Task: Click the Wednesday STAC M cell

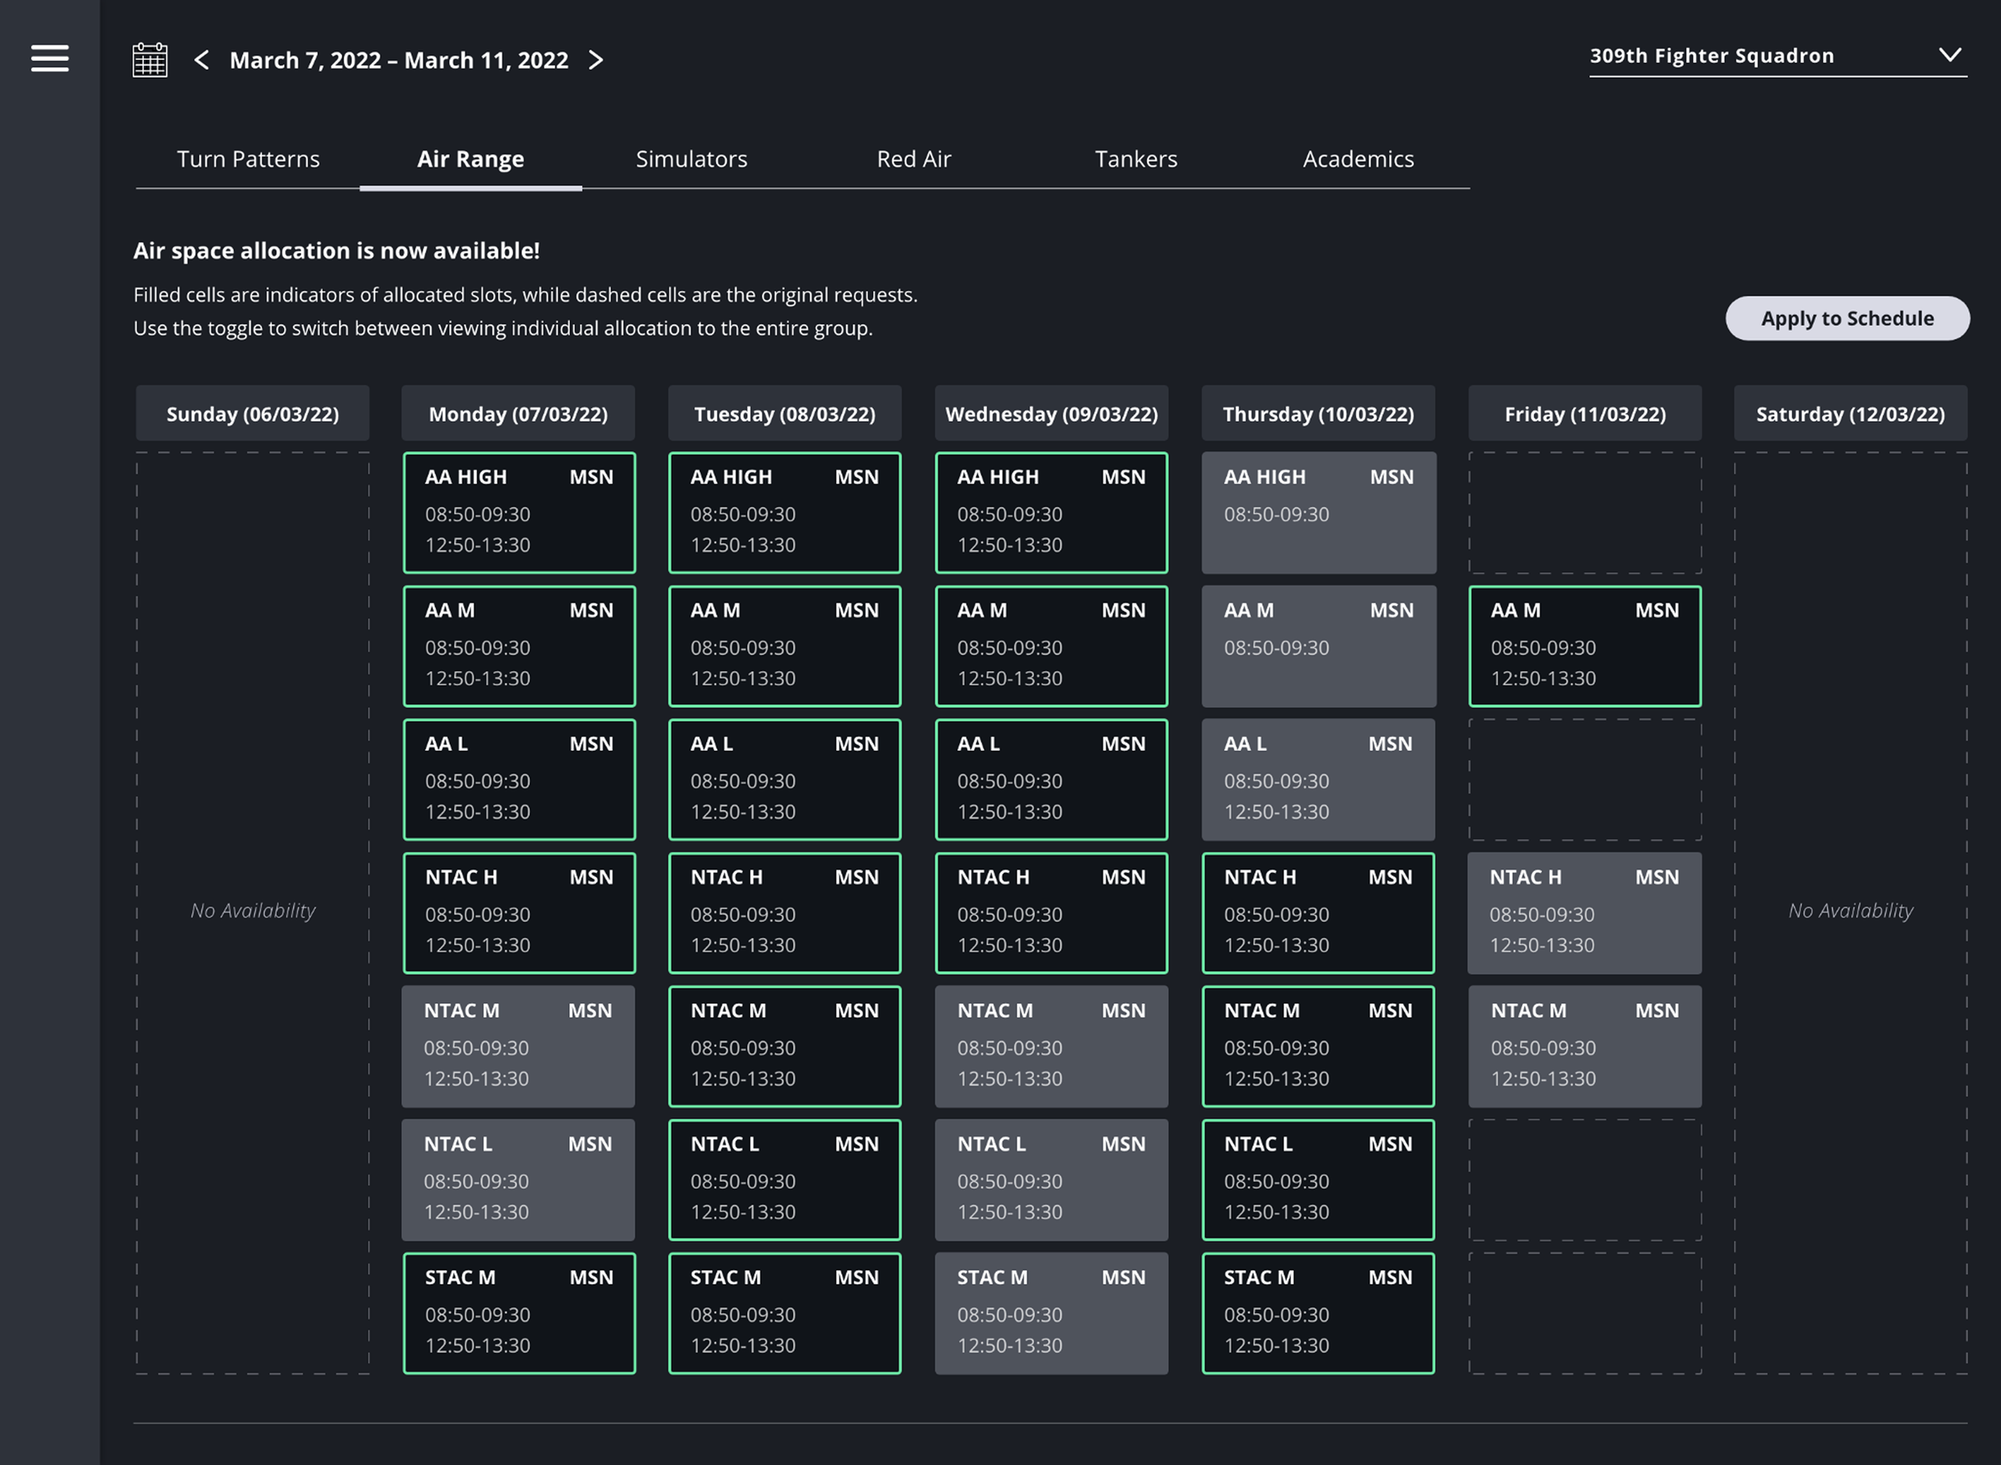Action: (x=1051, y=1314)
